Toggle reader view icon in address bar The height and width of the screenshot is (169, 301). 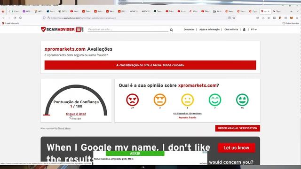pos(230,18)
